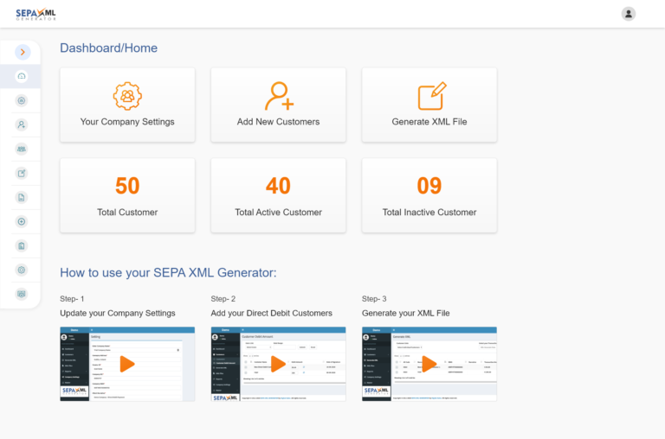
Task: Open the dashboard gauge icon in the sidebar
Action: pos(21,76)
